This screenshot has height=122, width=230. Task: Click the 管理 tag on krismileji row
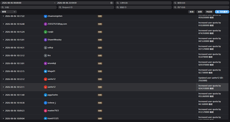(100, 63)
